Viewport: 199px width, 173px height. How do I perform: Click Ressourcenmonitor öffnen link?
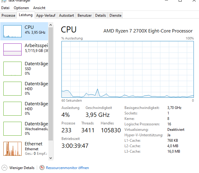(x=67, y=168)
